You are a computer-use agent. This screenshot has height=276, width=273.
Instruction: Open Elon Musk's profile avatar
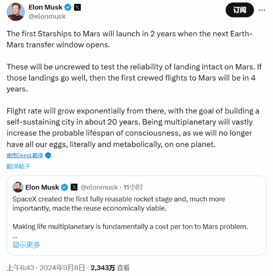15,12
